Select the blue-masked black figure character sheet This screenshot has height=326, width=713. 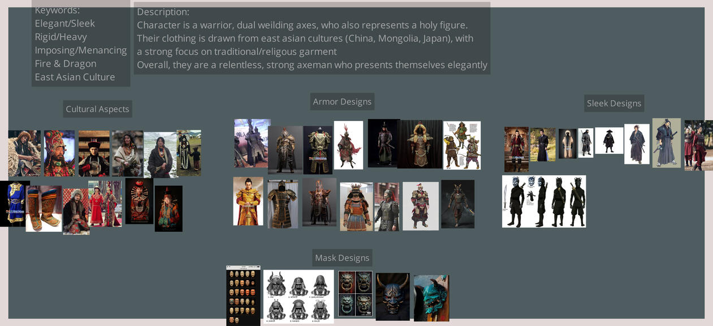coord(544,202)
